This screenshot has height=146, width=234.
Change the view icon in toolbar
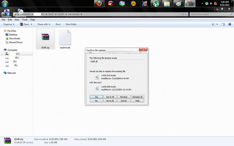213,24
